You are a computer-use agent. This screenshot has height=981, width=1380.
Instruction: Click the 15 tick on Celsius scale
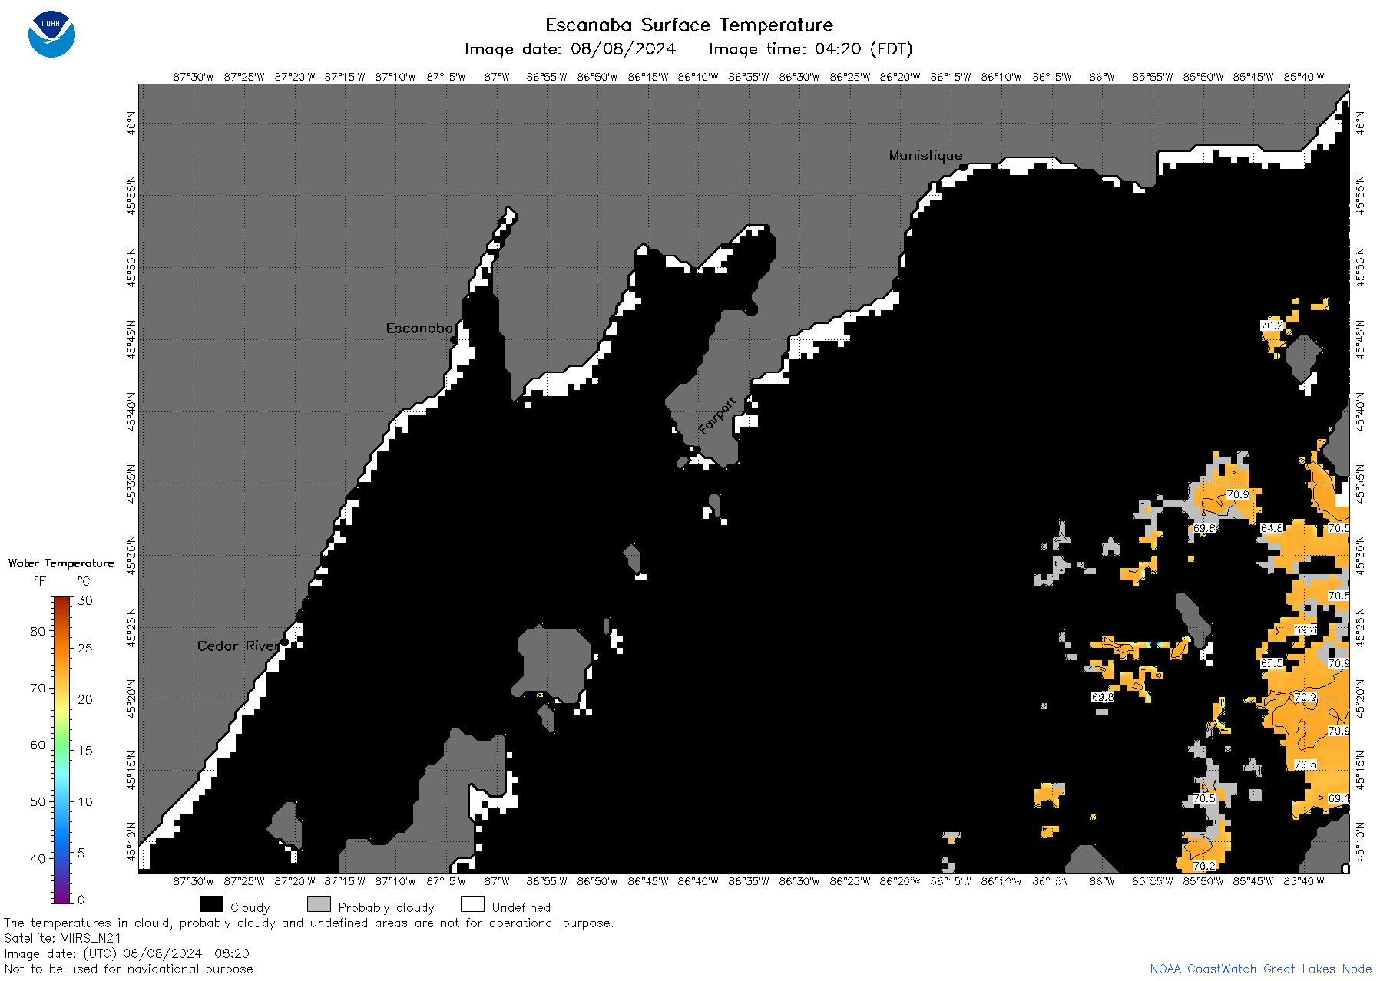point(85,751)
